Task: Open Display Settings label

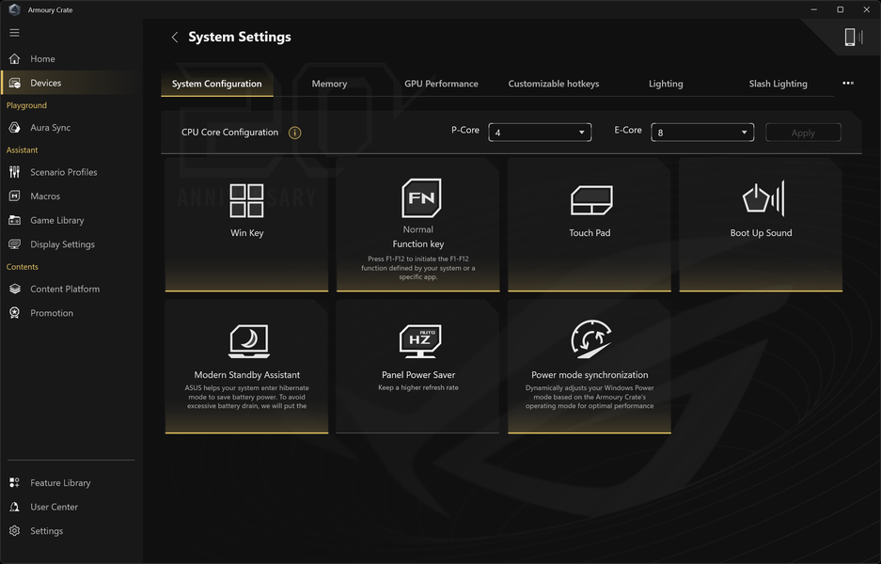Action: point(62,244)
